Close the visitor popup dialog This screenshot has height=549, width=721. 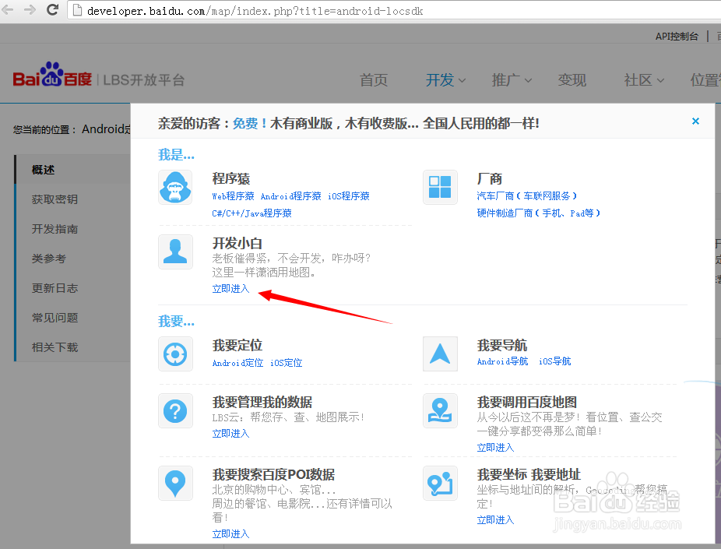(695, 121)
